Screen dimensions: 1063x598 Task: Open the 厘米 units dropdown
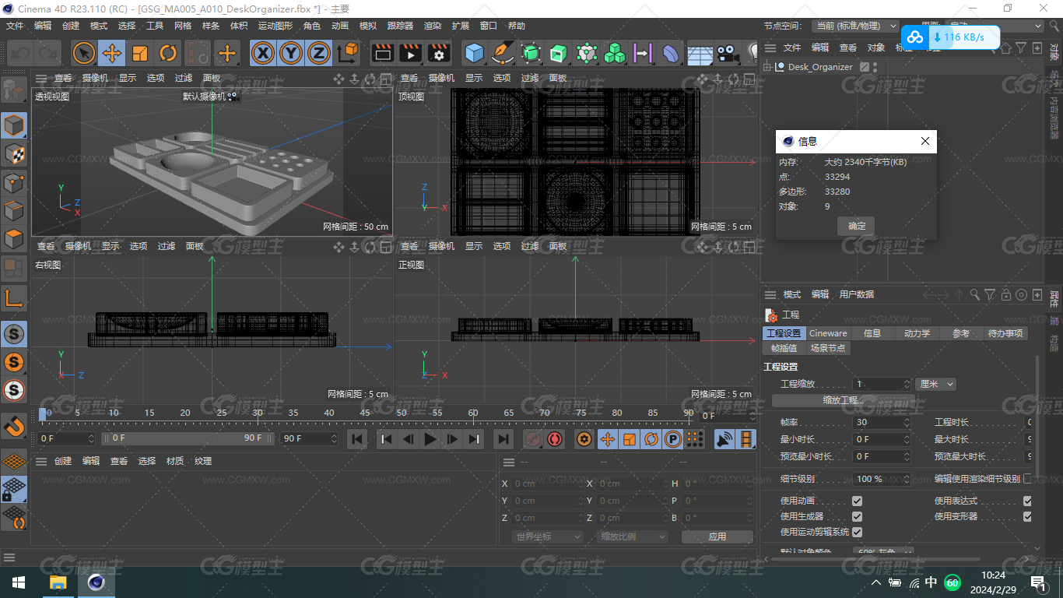(936, 384)
